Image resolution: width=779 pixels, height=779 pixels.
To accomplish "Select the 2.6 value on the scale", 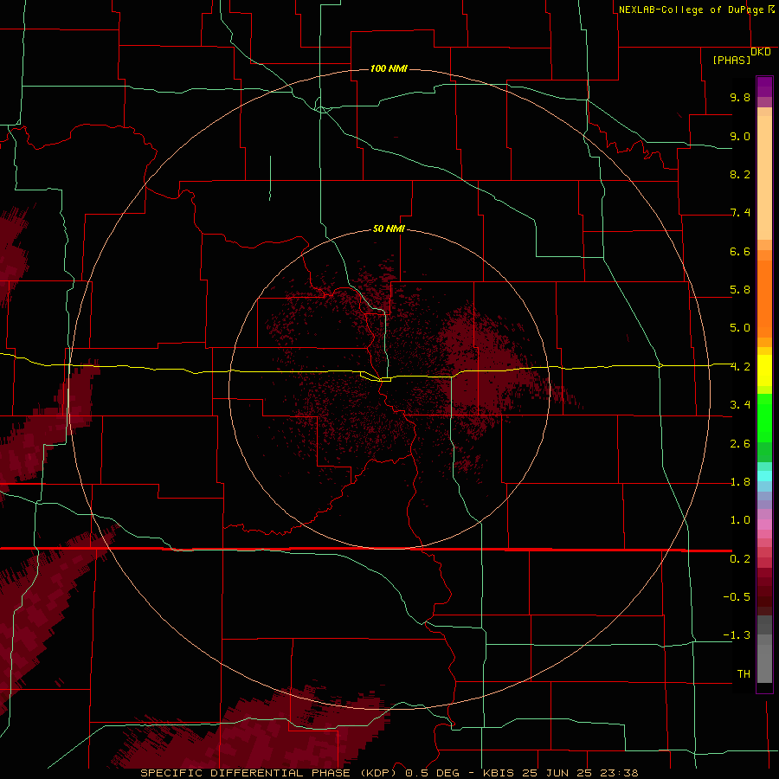I will point(740,444).
